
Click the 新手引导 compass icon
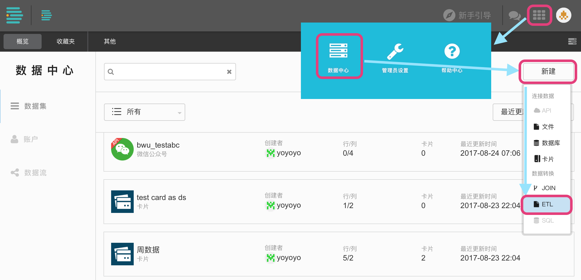point(449,15)
